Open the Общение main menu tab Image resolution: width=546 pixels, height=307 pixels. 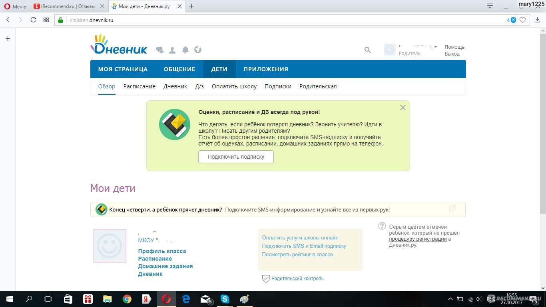179,69
